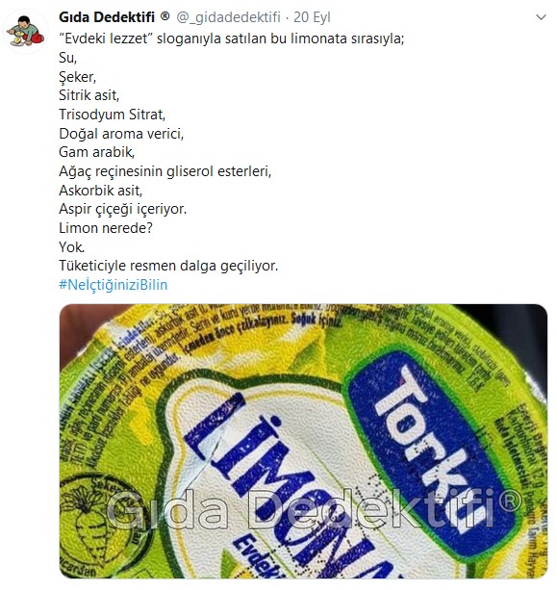This screenshot has width=557, height=591.
Task: Click the "Doğal aroma verici," ingredient line
Action: click(x=121, y=134)
